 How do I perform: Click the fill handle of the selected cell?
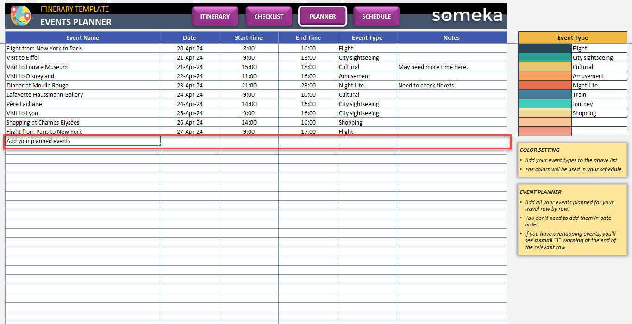(x=160, y=145)
